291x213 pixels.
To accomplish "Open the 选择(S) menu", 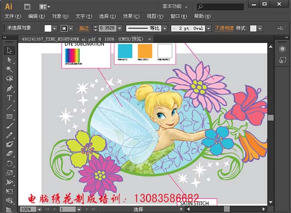I will point(108,16).
